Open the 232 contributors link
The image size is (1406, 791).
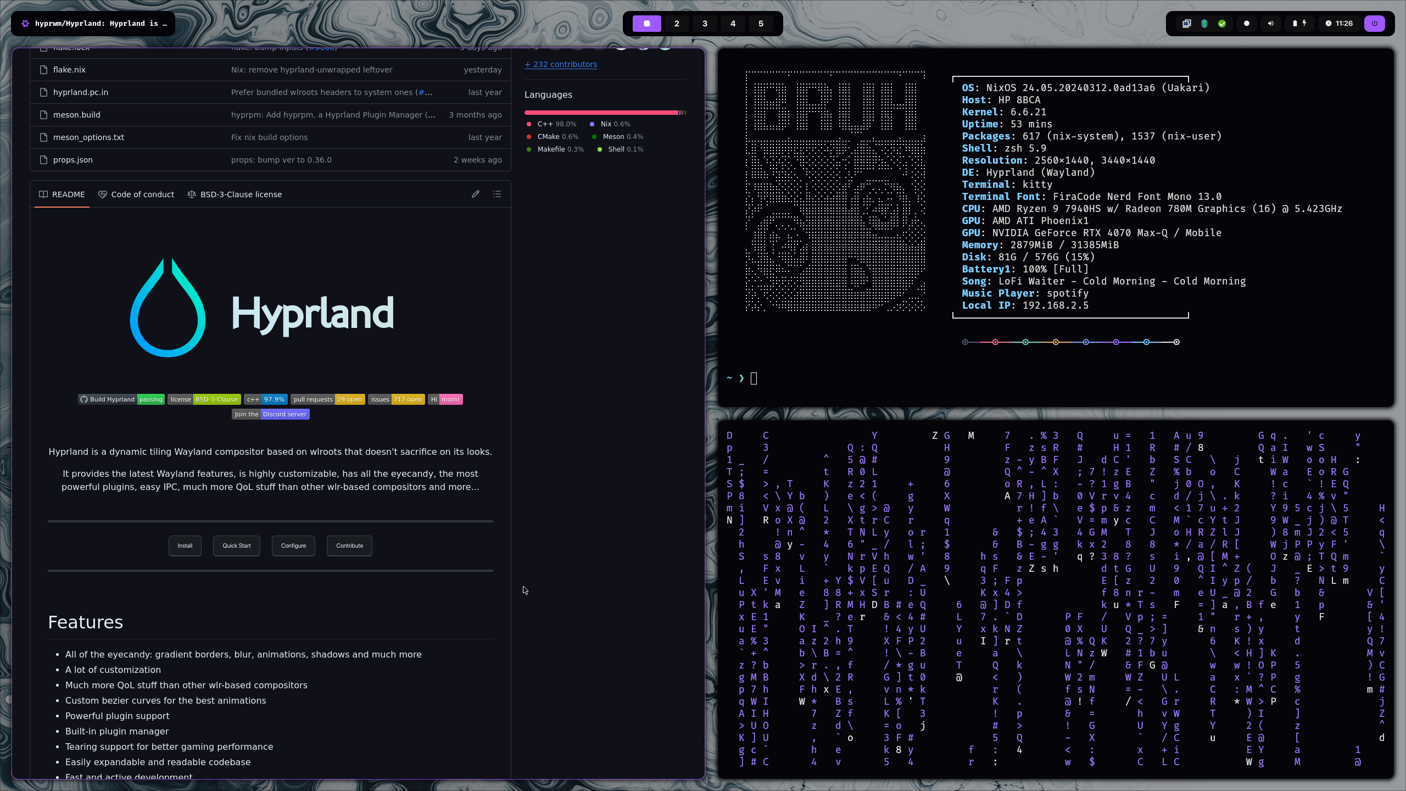click(x=561, y=64)
